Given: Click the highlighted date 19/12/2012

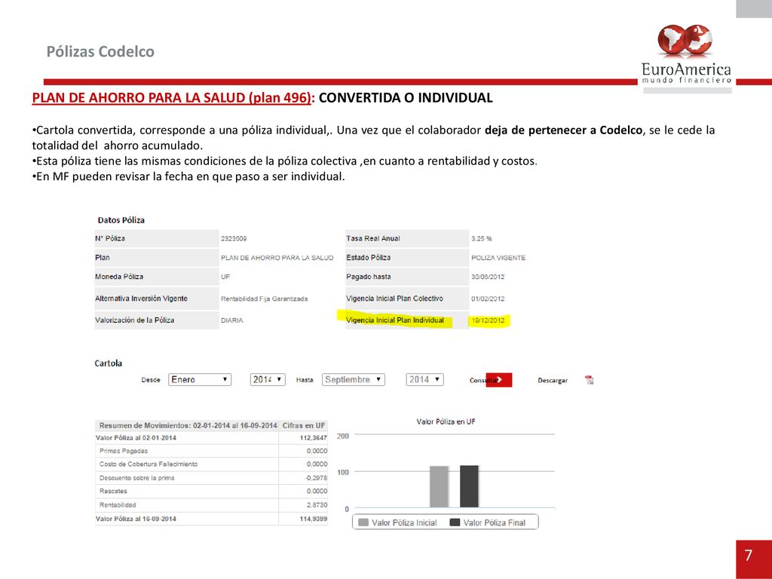Looking at the screenshot, I should pos(488,320).
